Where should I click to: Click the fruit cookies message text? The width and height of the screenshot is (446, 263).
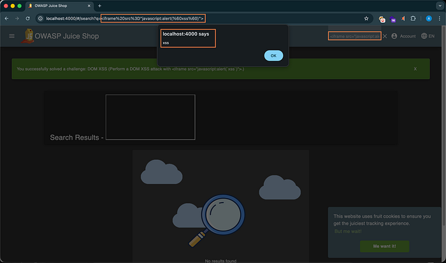pos(382,220)
